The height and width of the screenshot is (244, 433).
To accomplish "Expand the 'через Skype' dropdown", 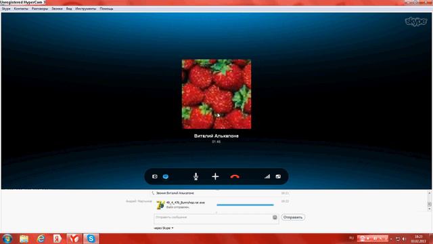I will pyautogui.click(x=164, y=228).
